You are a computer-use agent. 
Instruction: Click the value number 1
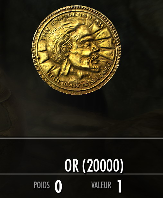click(119, 186)
